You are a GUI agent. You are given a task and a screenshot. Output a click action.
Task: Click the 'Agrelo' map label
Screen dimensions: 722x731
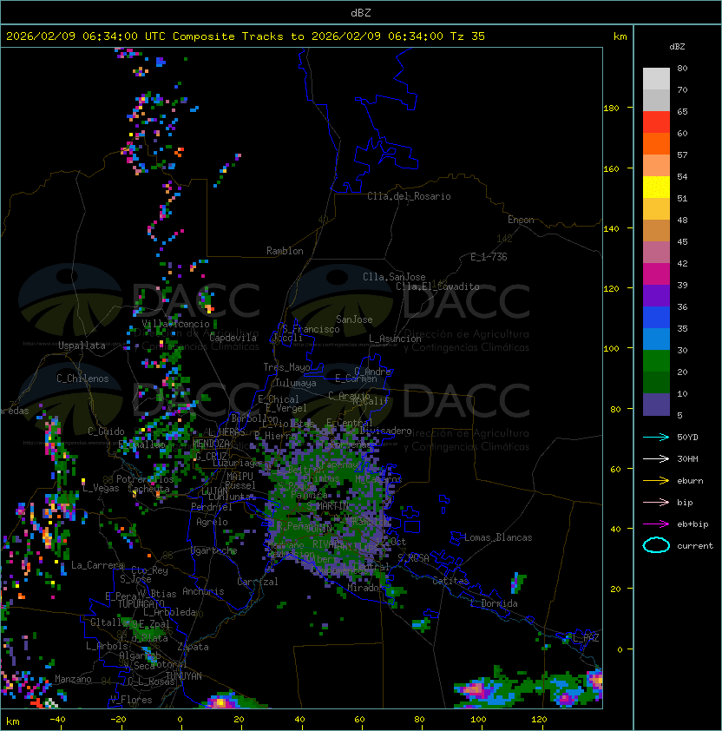(x=212, y=522)
